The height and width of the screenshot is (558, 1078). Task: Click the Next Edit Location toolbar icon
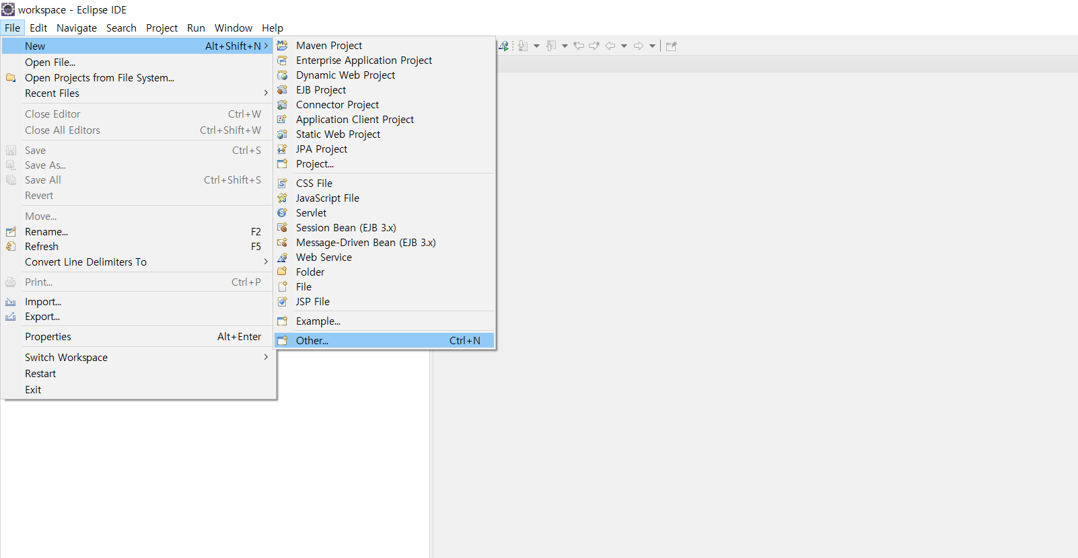594,46
